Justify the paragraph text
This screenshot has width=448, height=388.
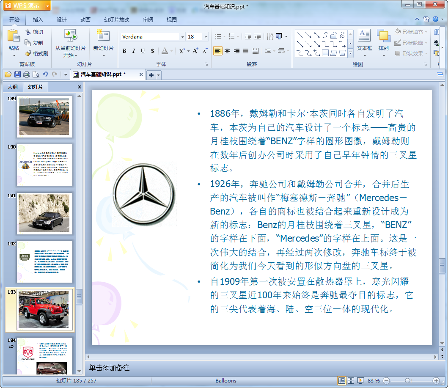coord(246,51)
